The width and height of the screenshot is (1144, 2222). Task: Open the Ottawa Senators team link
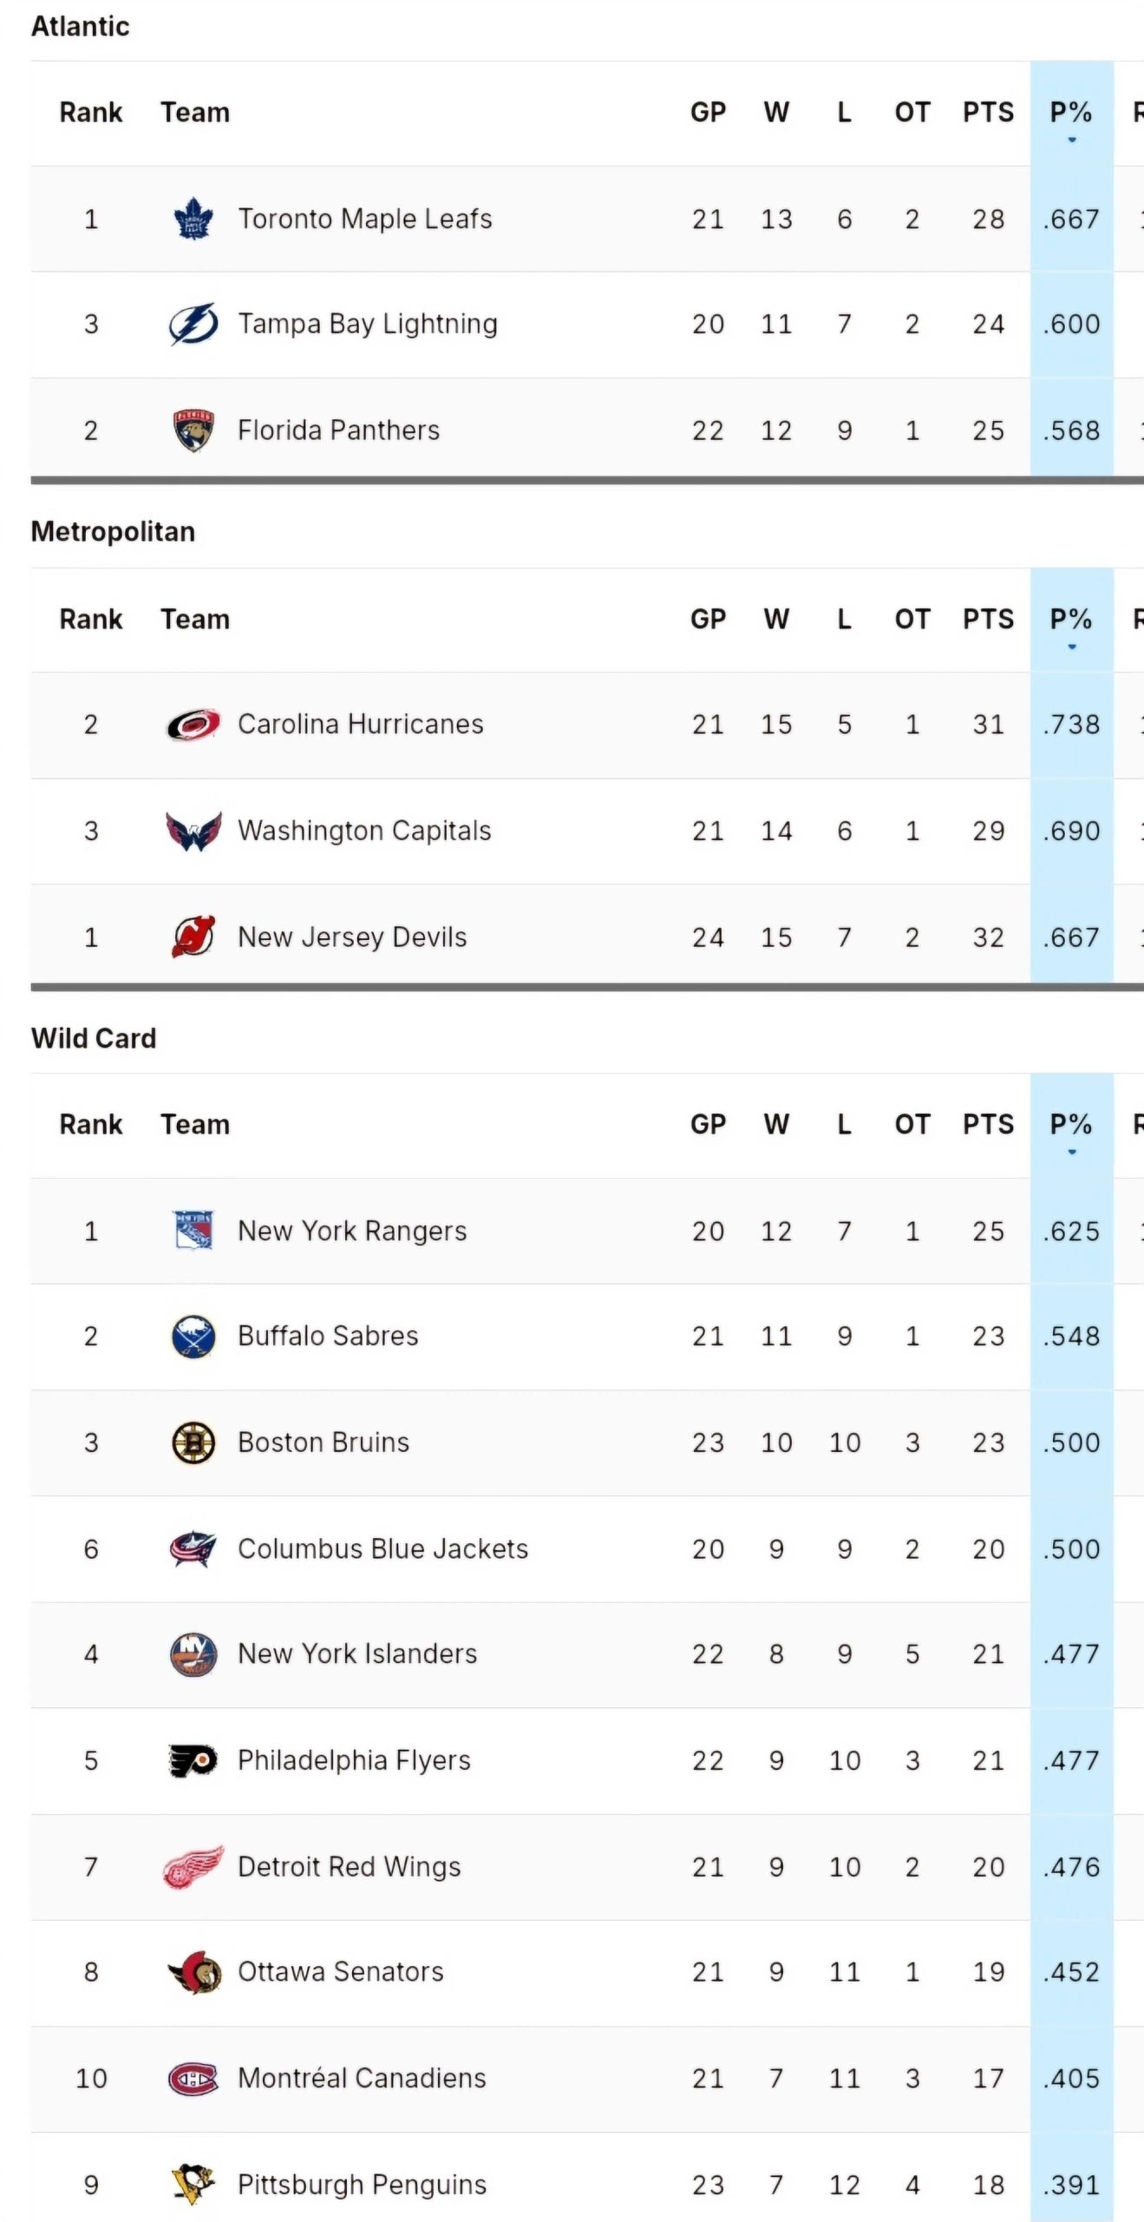[x=341, y=1972]
